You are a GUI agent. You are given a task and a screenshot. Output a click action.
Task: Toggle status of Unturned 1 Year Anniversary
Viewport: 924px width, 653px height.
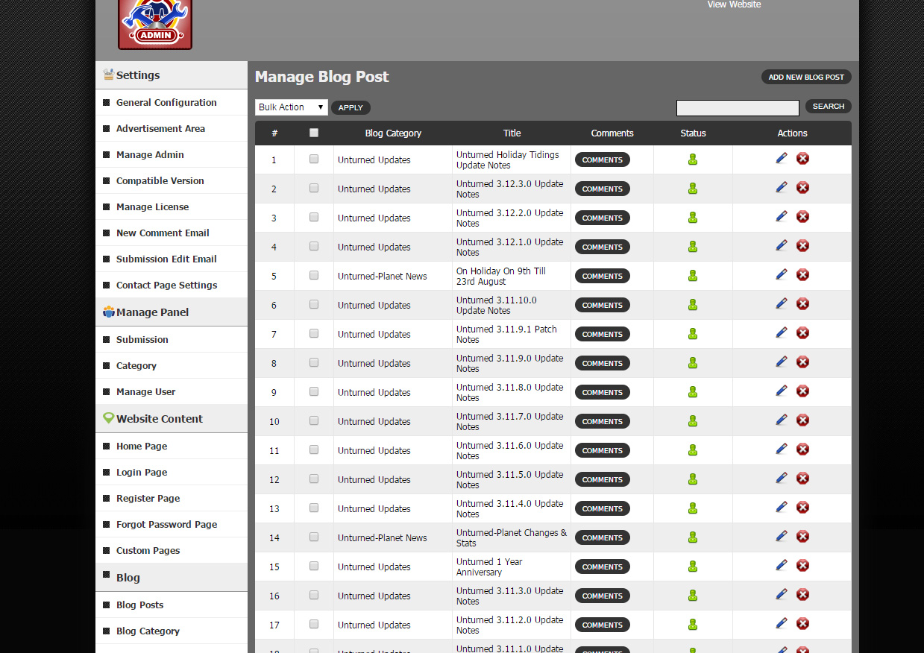693,567
